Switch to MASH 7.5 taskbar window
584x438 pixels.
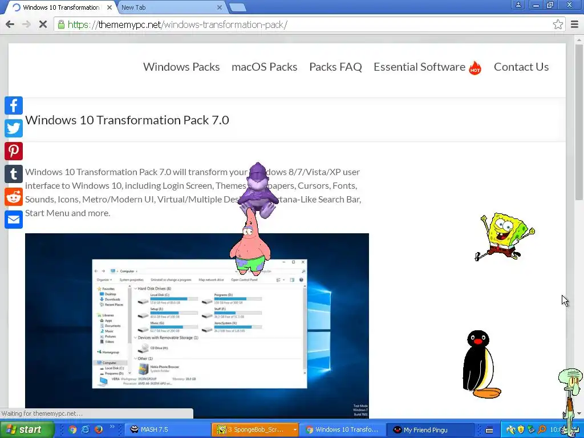(x=167, y=430)
